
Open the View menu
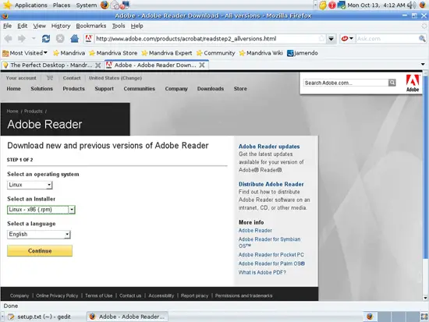pos(40,26)
